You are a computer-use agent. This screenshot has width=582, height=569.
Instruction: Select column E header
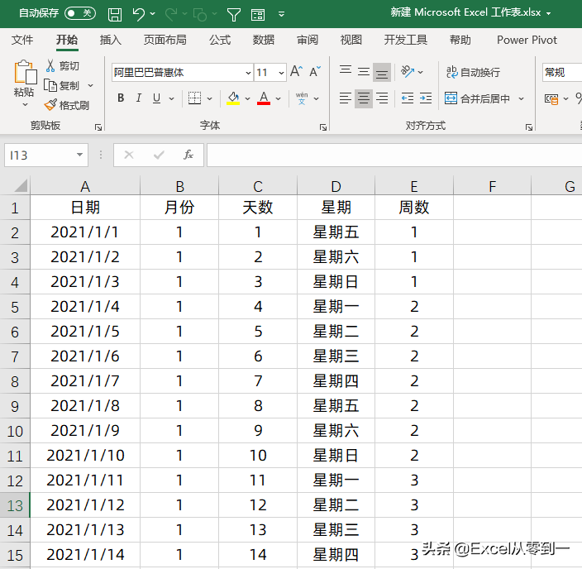click(414, 186)
